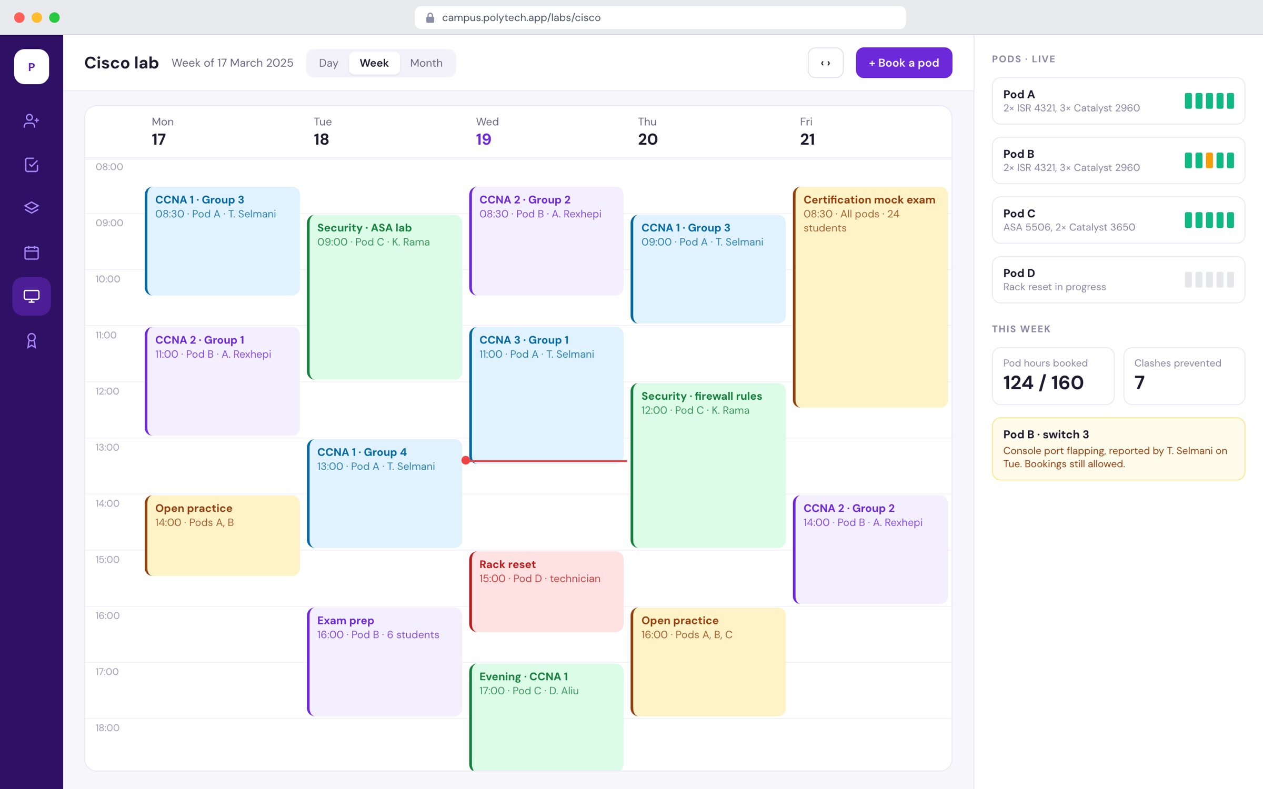Switch to the Day view tab
Viewport: 1263px width, 789px height.
(328, 63)
